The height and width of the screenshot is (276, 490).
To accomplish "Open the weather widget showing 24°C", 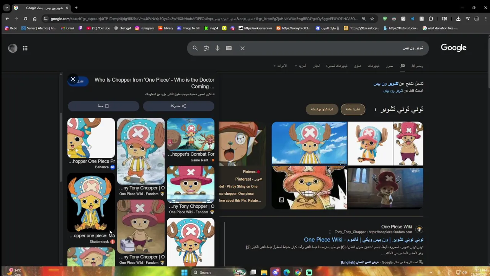I will click(15, 272).
